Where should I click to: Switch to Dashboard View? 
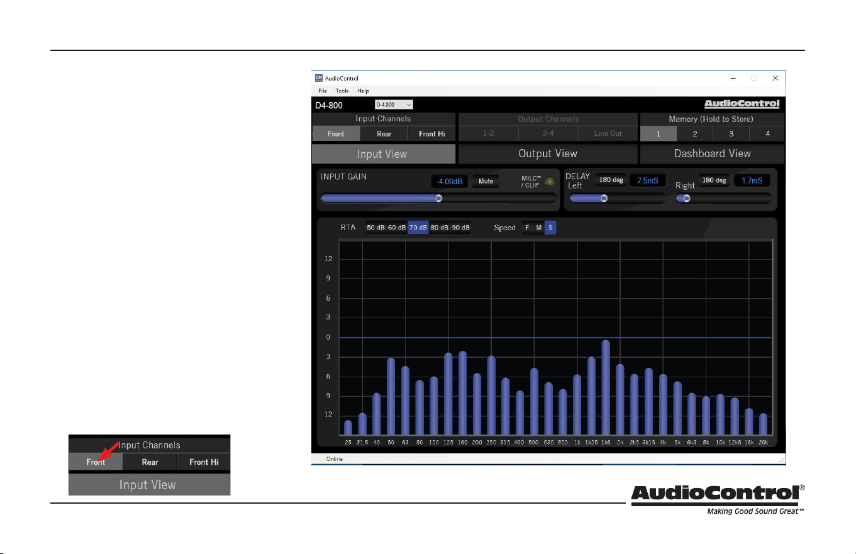pyautogui.click(x=713, y=154)
